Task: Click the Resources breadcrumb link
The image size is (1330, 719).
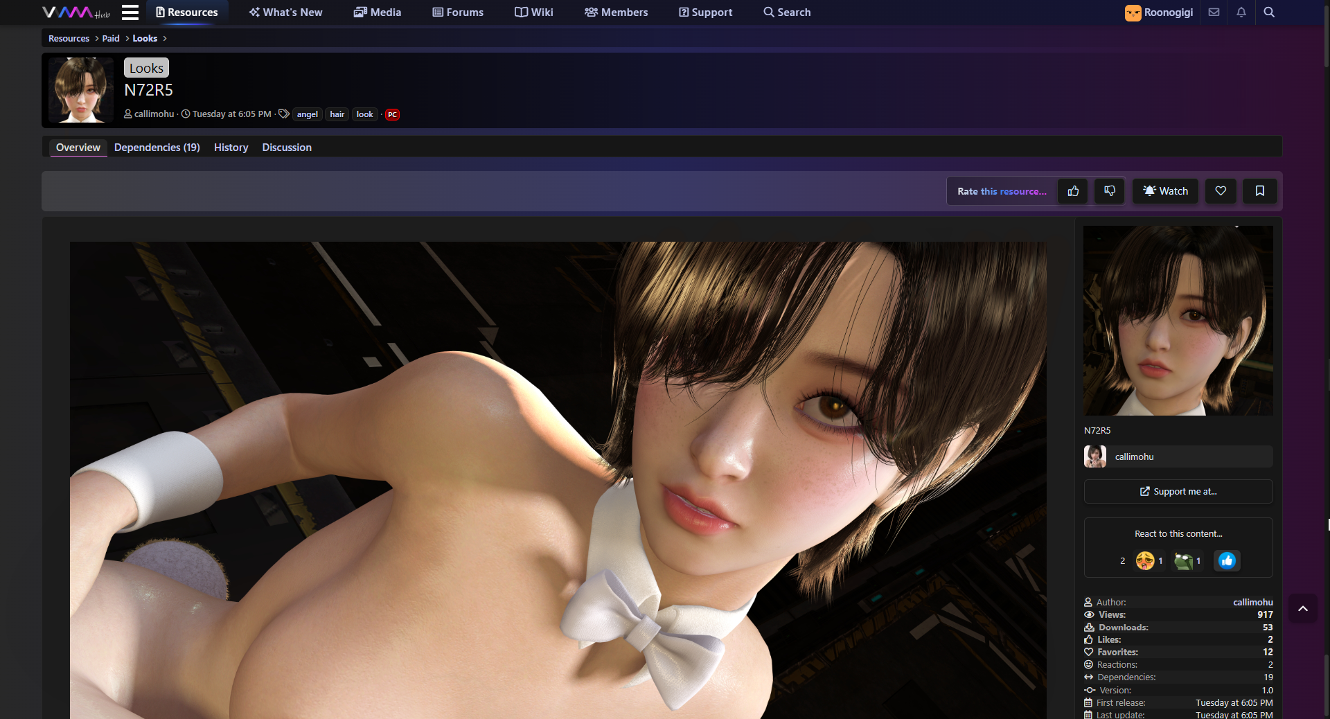Action: (69, 39)
